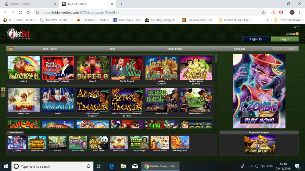Click the taskbar microphone search icon
This screenshot has width=305, height=171.
click(88, 166)
